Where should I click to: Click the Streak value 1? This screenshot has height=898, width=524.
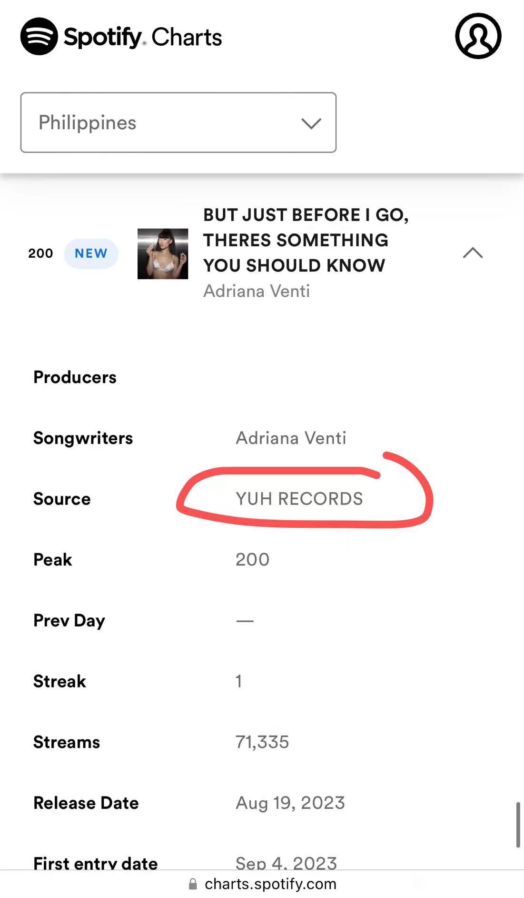[x=239, y=681]
